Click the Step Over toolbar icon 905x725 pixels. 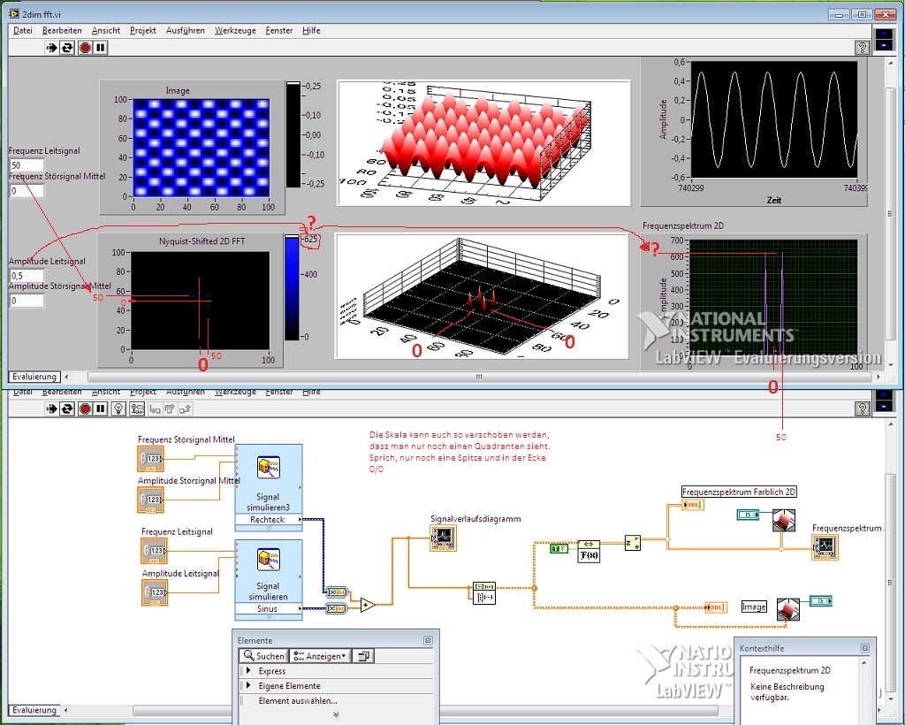click(x=170, y=409)
